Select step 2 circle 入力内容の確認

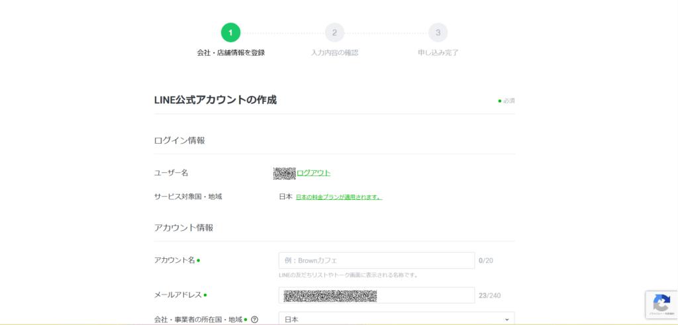pyautogui.click(x=334, y=32)
